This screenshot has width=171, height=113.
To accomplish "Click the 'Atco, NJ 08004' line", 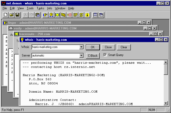I will coord(43,83).
